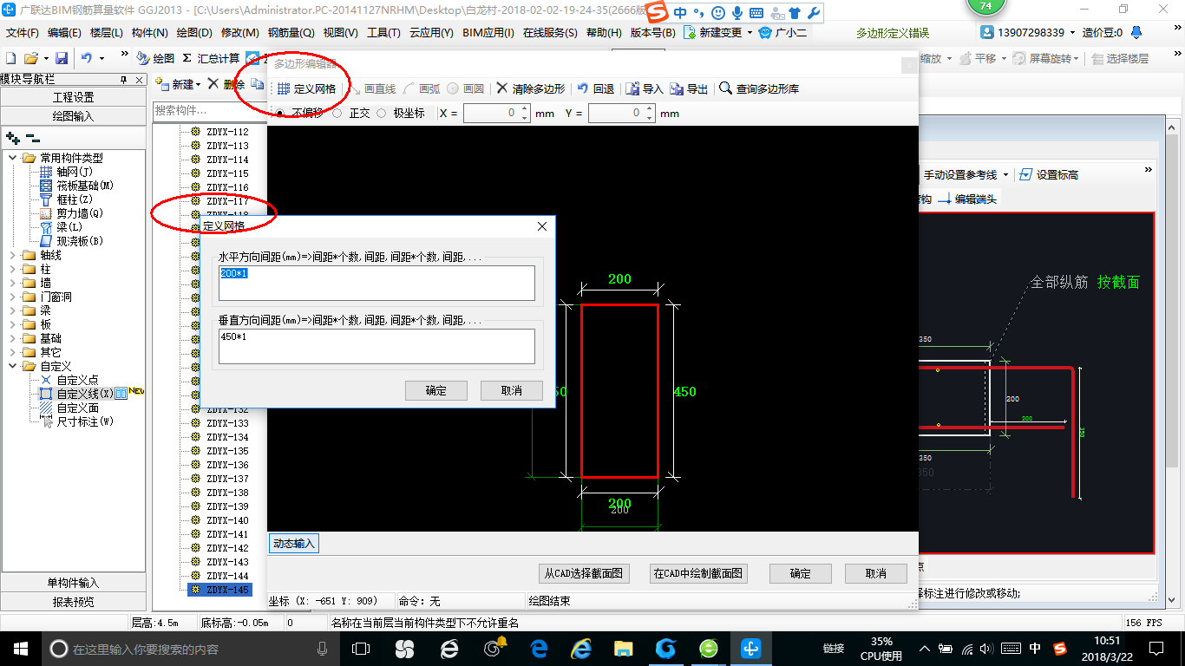Run 汇总计算 summary calculation
Screen dimensions: 1185x666
pos(211,58)
